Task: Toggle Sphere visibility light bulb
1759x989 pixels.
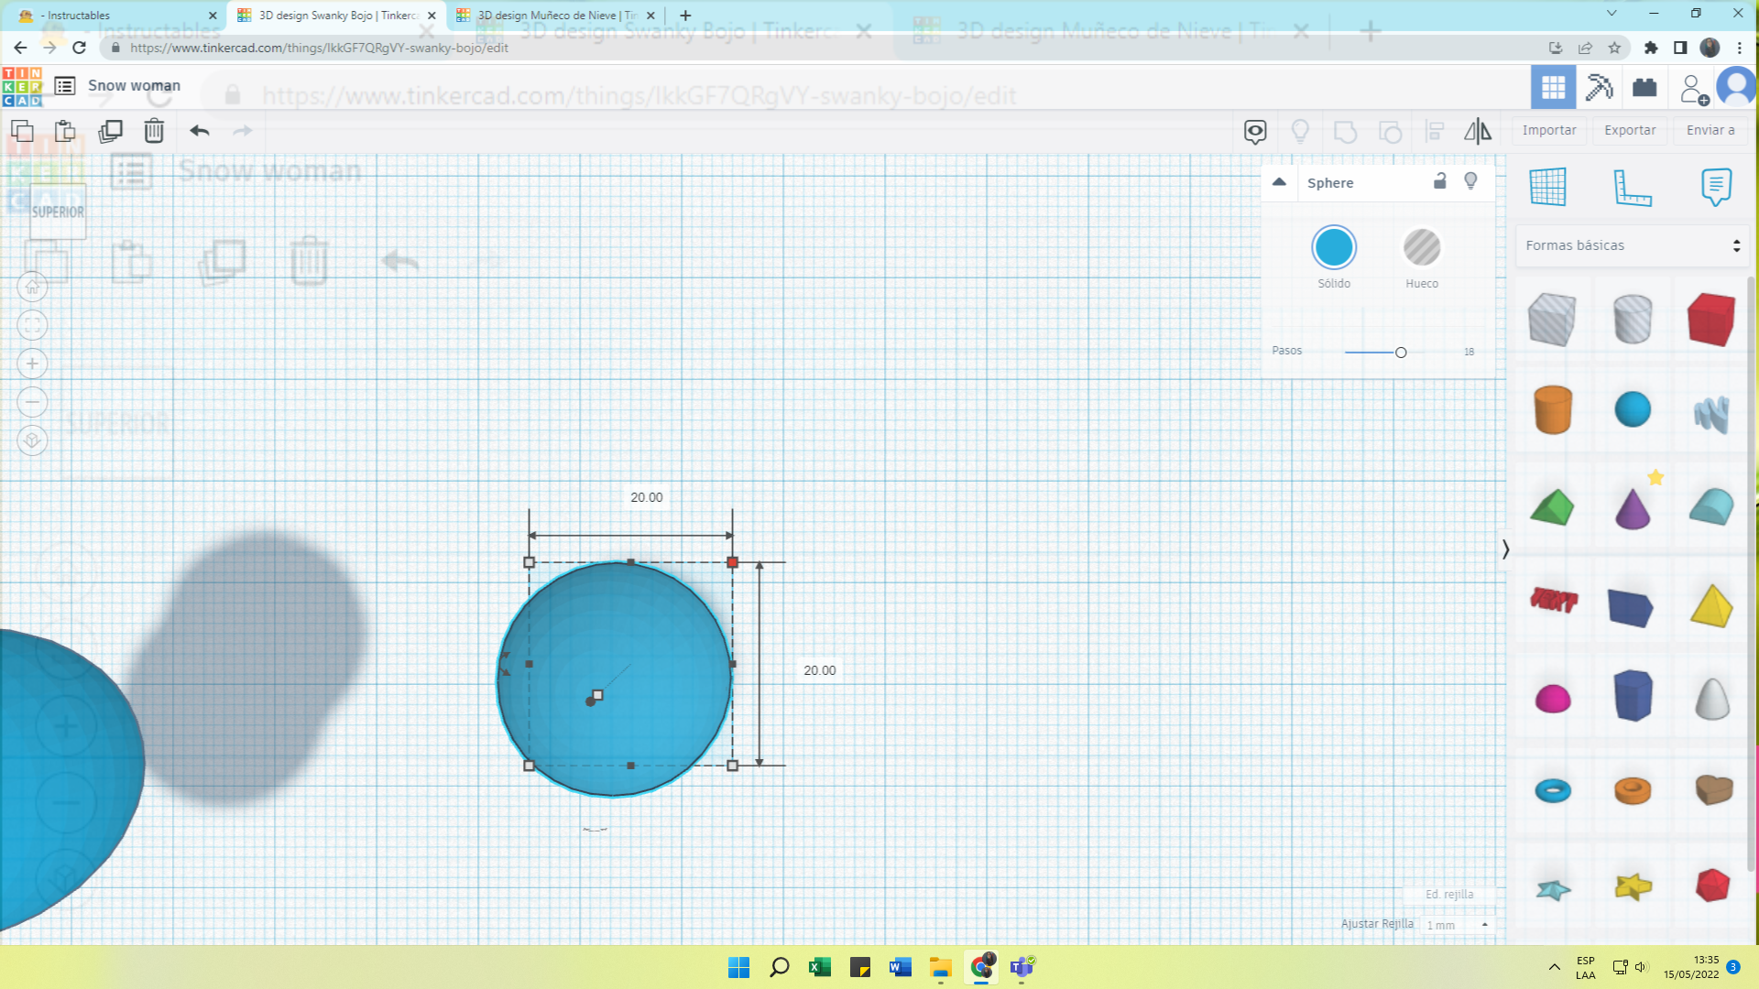Action: pyautogui.click(x=1470, y=181)
